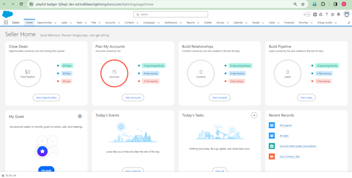The image size is (352, 178).
Task: Open the Euro Currency Test link
Action: [x=289, y=156]
